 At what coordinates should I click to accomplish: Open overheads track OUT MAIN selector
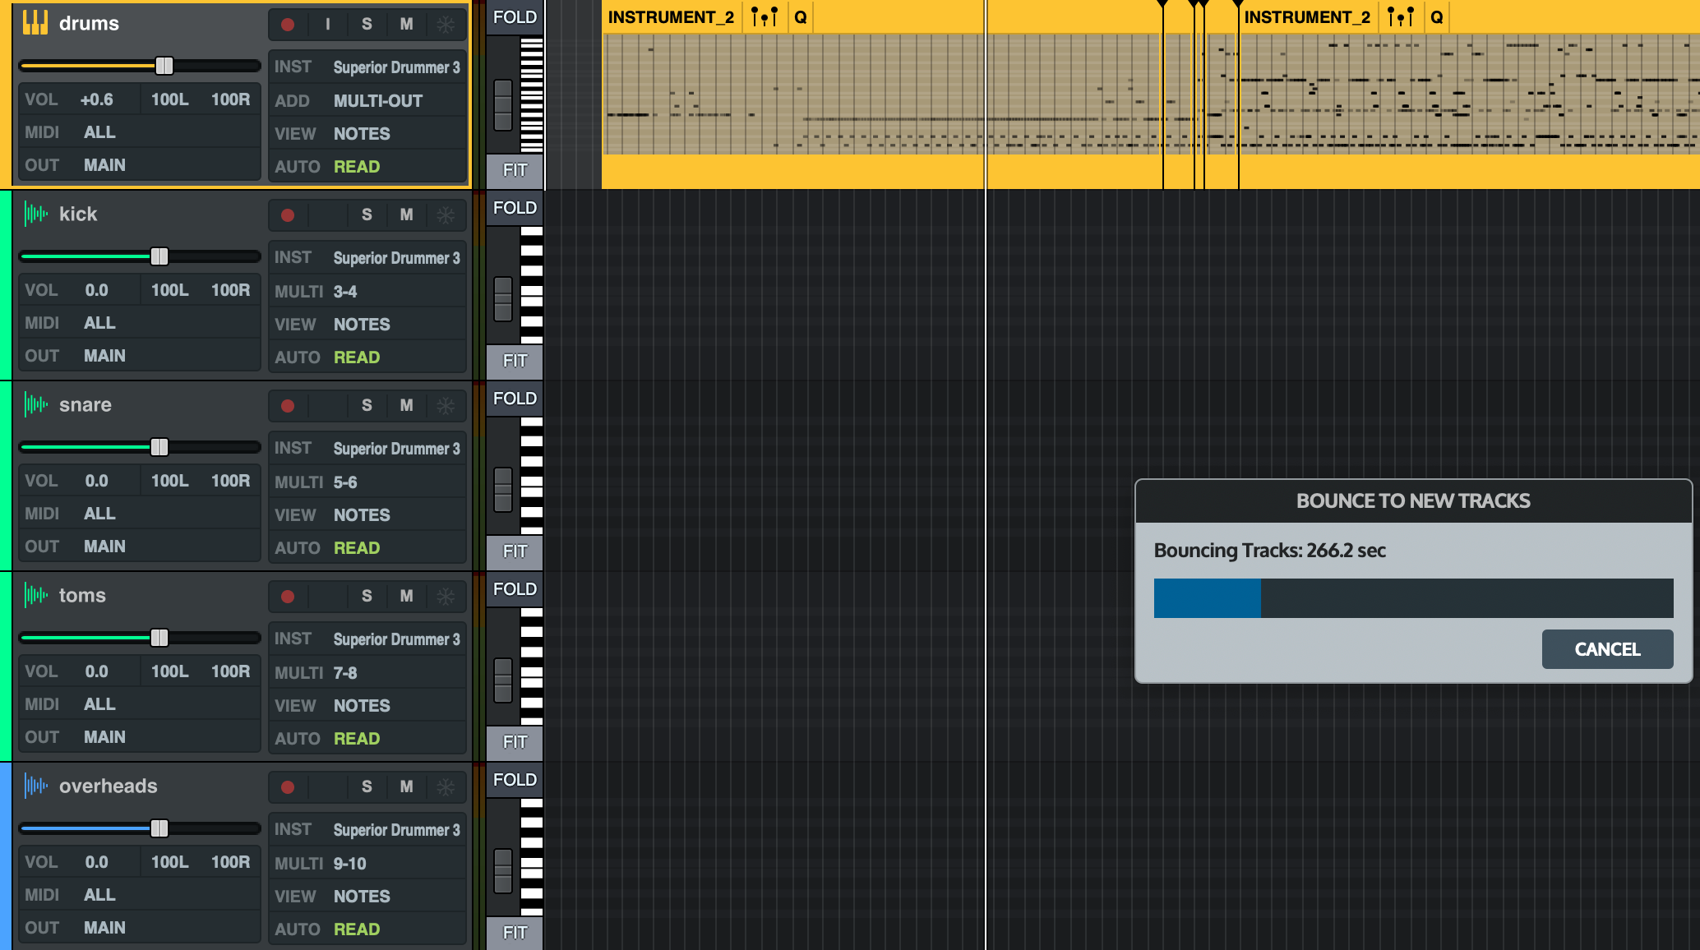point(104,928)
